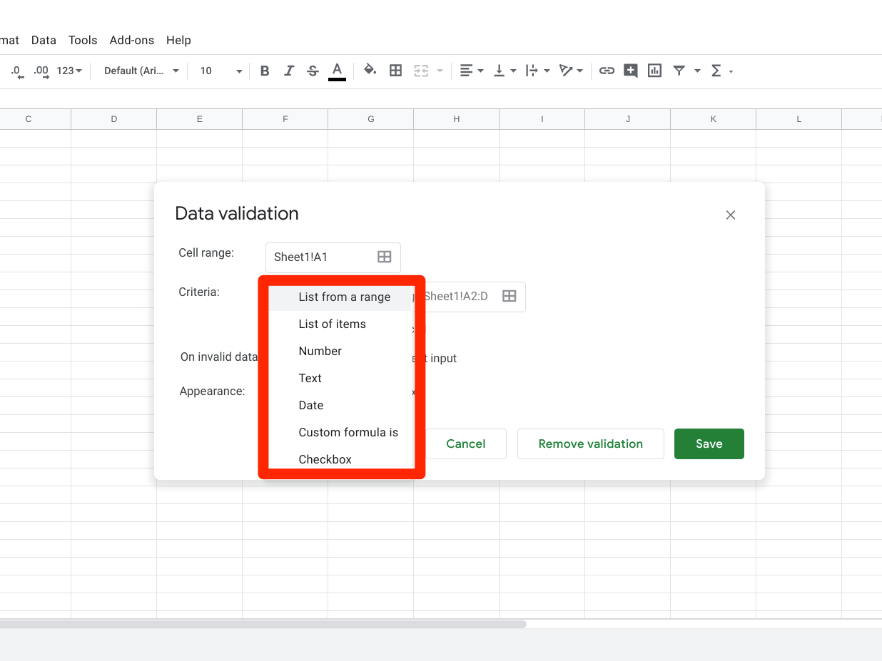Select column H header

pos(457,119)
